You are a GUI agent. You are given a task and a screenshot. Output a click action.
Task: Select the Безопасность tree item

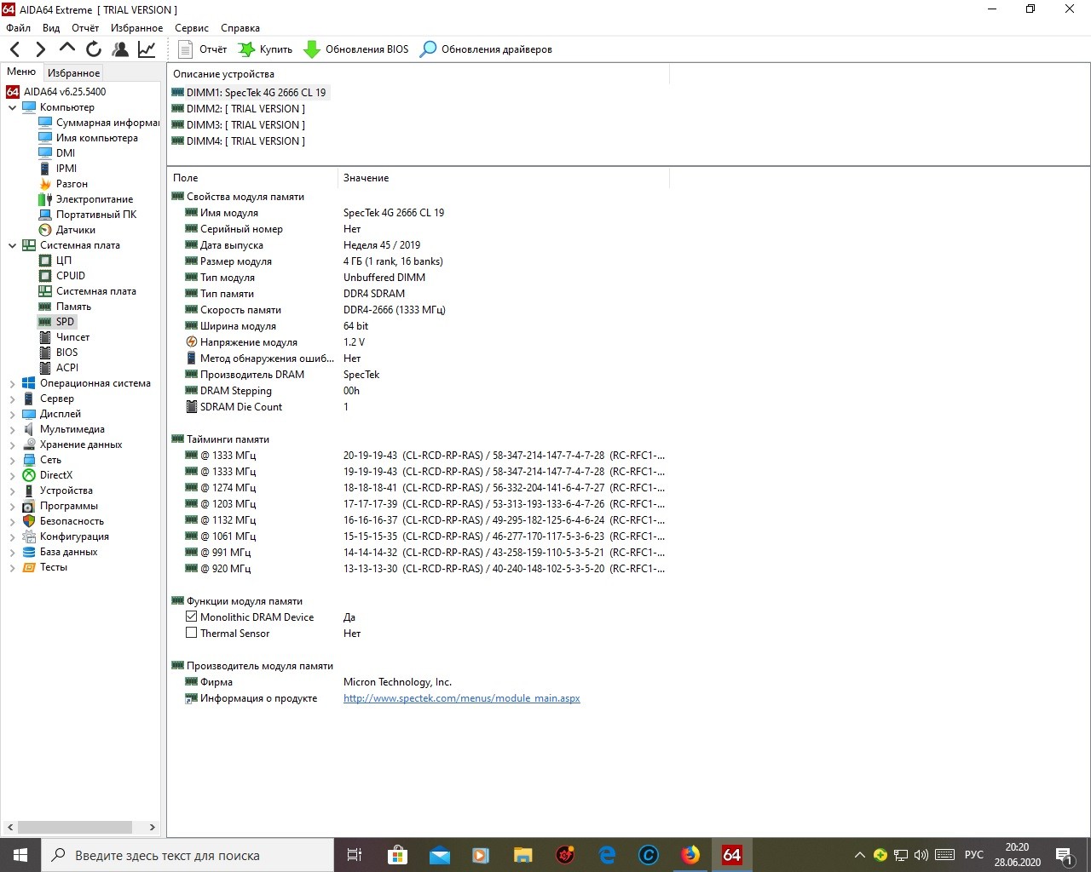pyautogui.click(x=63, y=521)
